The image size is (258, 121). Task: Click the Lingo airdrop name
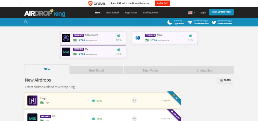(x=43, y=98)
